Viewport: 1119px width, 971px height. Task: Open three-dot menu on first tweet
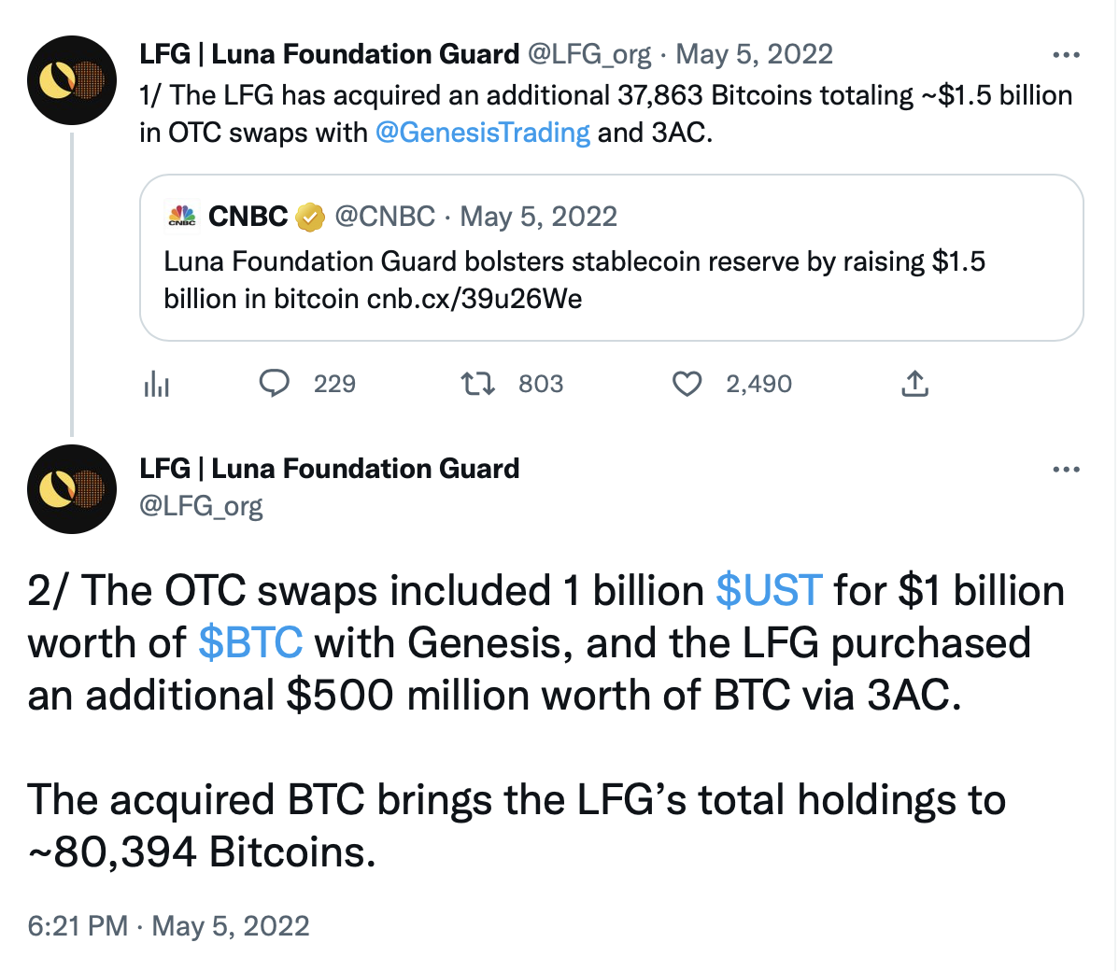(x=1066, y=55)
